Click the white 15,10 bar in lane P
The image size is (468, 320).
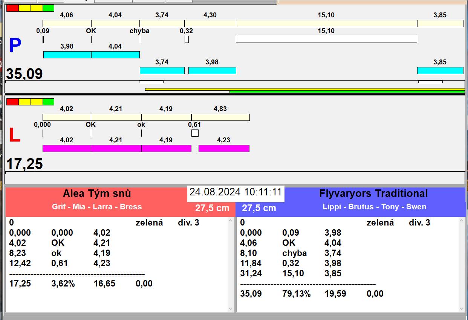tap(326, 39)
